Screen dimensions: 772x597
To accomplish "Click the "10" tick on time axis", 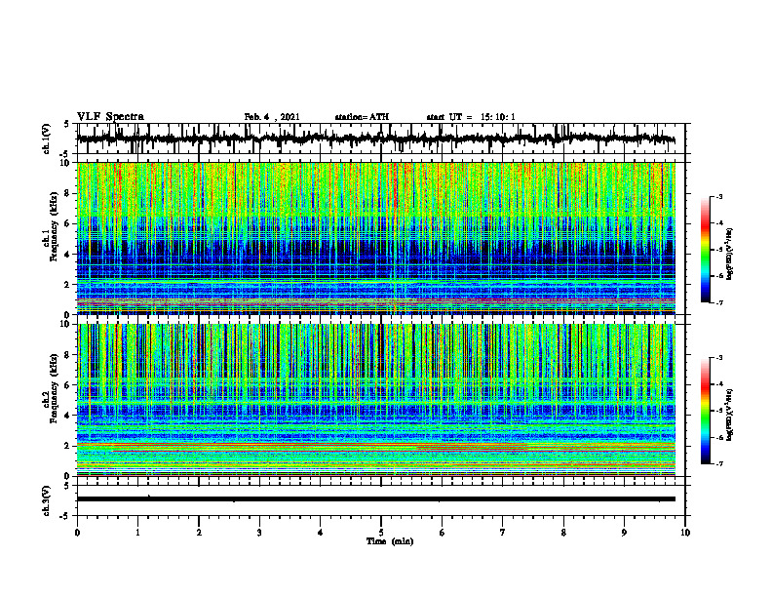I will (685, 533).
